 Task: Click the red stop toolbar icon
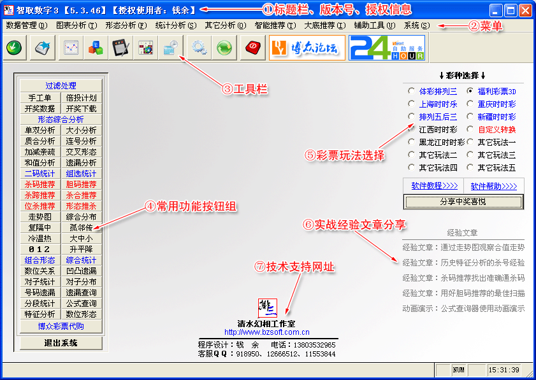[253, 48]
